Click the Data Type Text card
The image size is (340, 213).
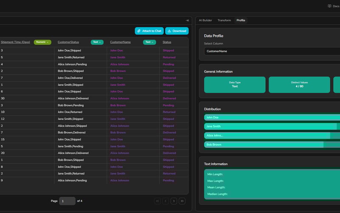235,84
